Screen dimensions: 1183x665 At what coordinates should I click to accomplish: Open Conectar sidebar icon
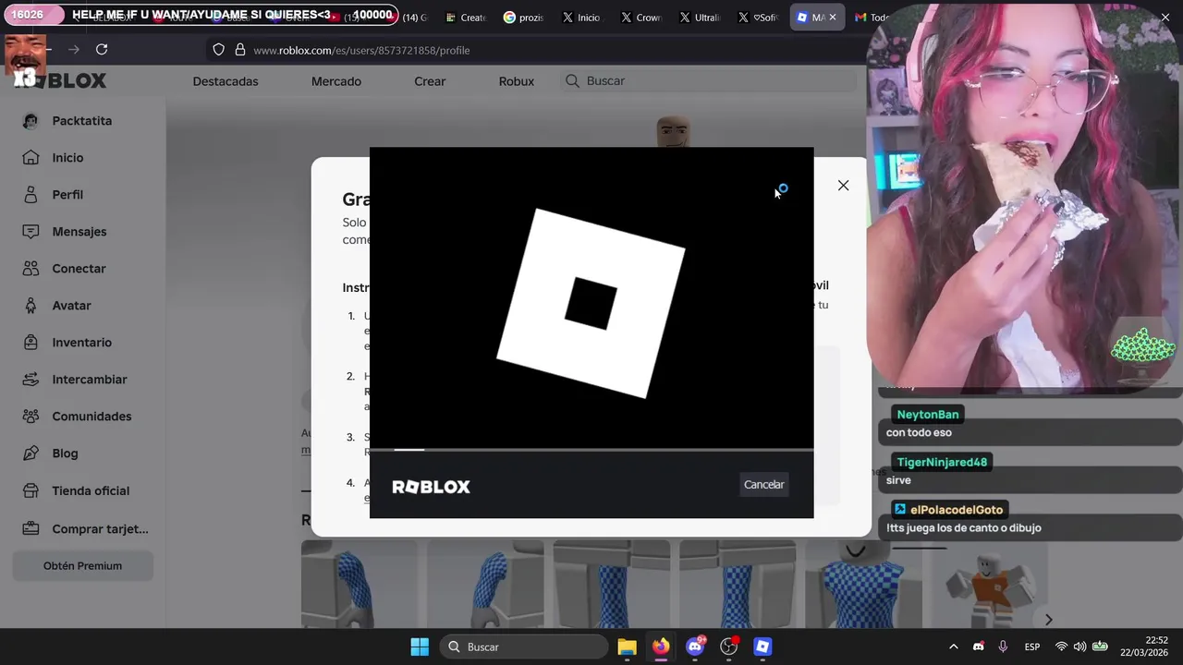[x=30, y=269]
